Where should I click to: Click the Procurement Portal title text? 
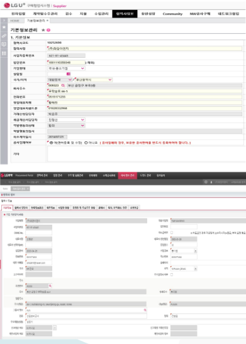coord(24,176)
